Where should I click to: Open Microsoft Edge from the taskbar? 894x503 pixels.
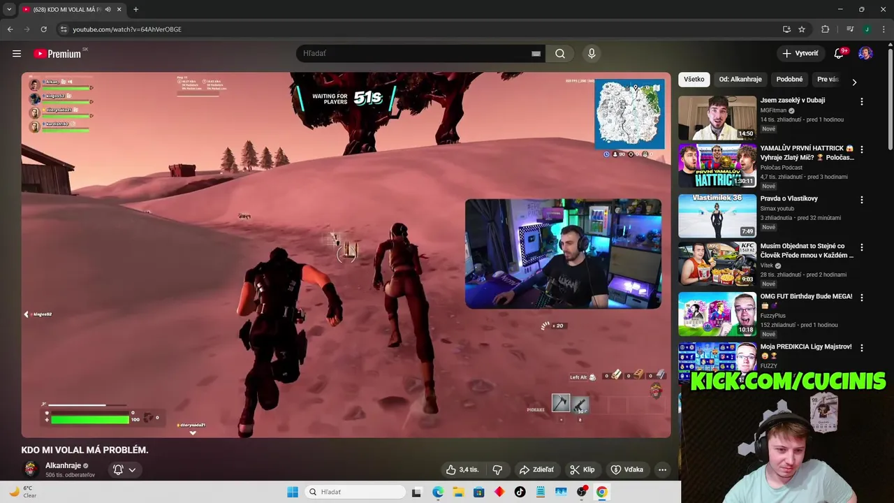pyautogui.click(x=437, y=492)
